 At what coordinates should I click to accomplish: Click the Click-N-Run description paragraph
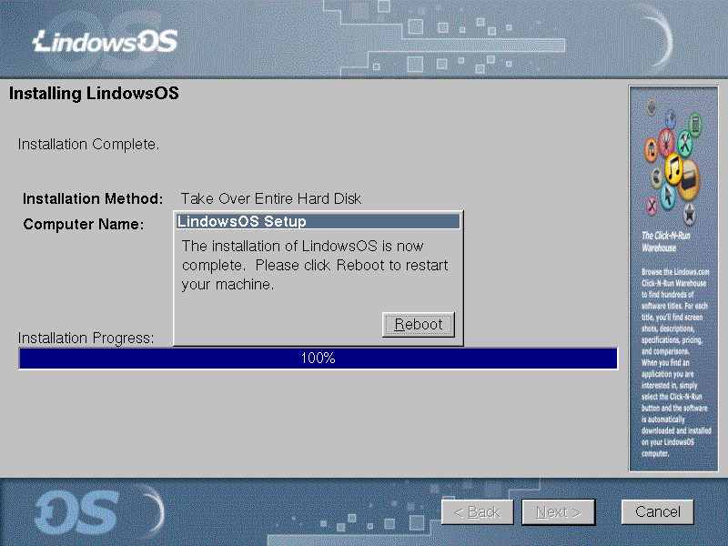(675, 362)
